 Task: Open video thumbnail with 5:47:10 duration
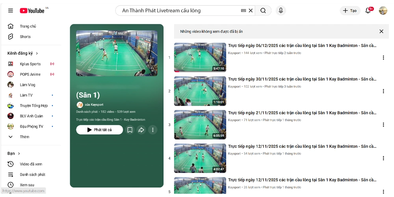(200, 57)
